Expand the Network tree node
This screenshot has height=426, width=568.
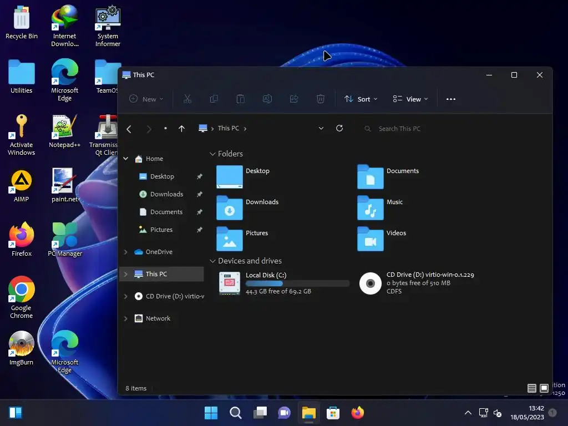[x=126, y=318]
